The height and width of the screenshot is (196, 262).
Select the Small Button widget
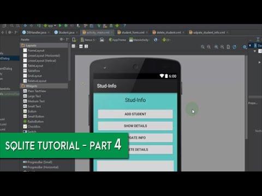(34, 117)
